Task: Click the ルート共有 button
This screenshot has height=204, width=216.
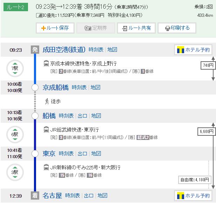Action: (x=136, y=28)
